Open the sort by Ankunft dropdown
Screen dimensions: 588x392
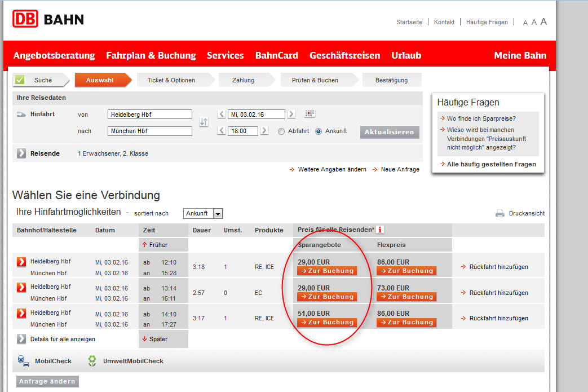[204, 213]
